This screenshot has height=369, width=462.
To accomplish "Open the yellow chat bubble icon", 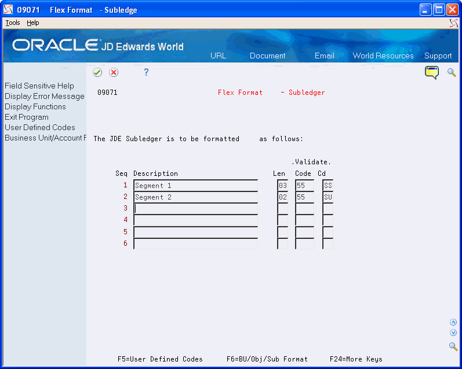I will click(432, 73).
